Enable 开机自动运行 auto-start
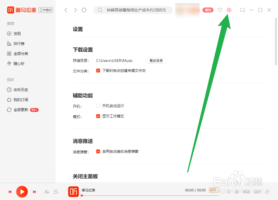The height and width of the screenshot is (200, 278). pyautogui.click(x=98, y=106)
